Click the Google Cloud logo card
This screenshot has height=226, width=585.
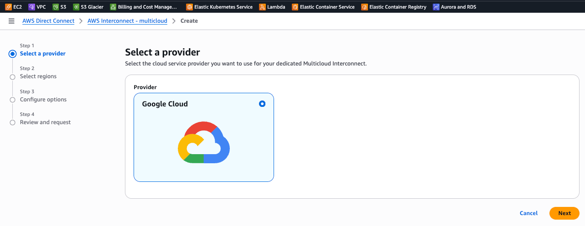click(203, 142)
